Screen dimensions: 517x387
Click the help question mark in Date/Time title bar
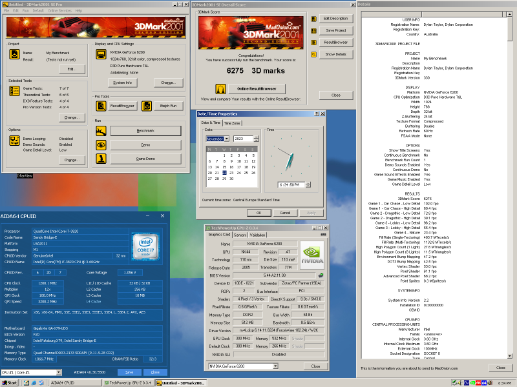click(317, 114)
